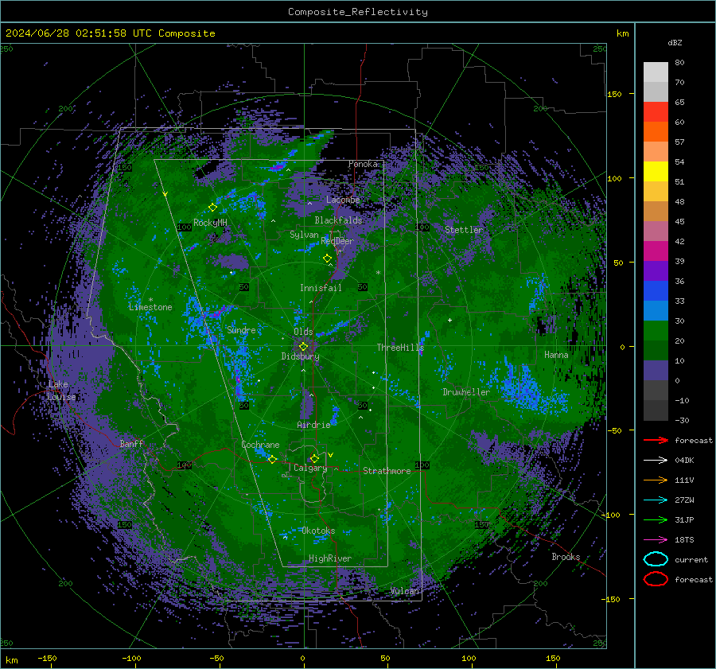Viewport: 716px width, 669px height.
Task: Click the Lake Louise label
Action: pos(61,391)
